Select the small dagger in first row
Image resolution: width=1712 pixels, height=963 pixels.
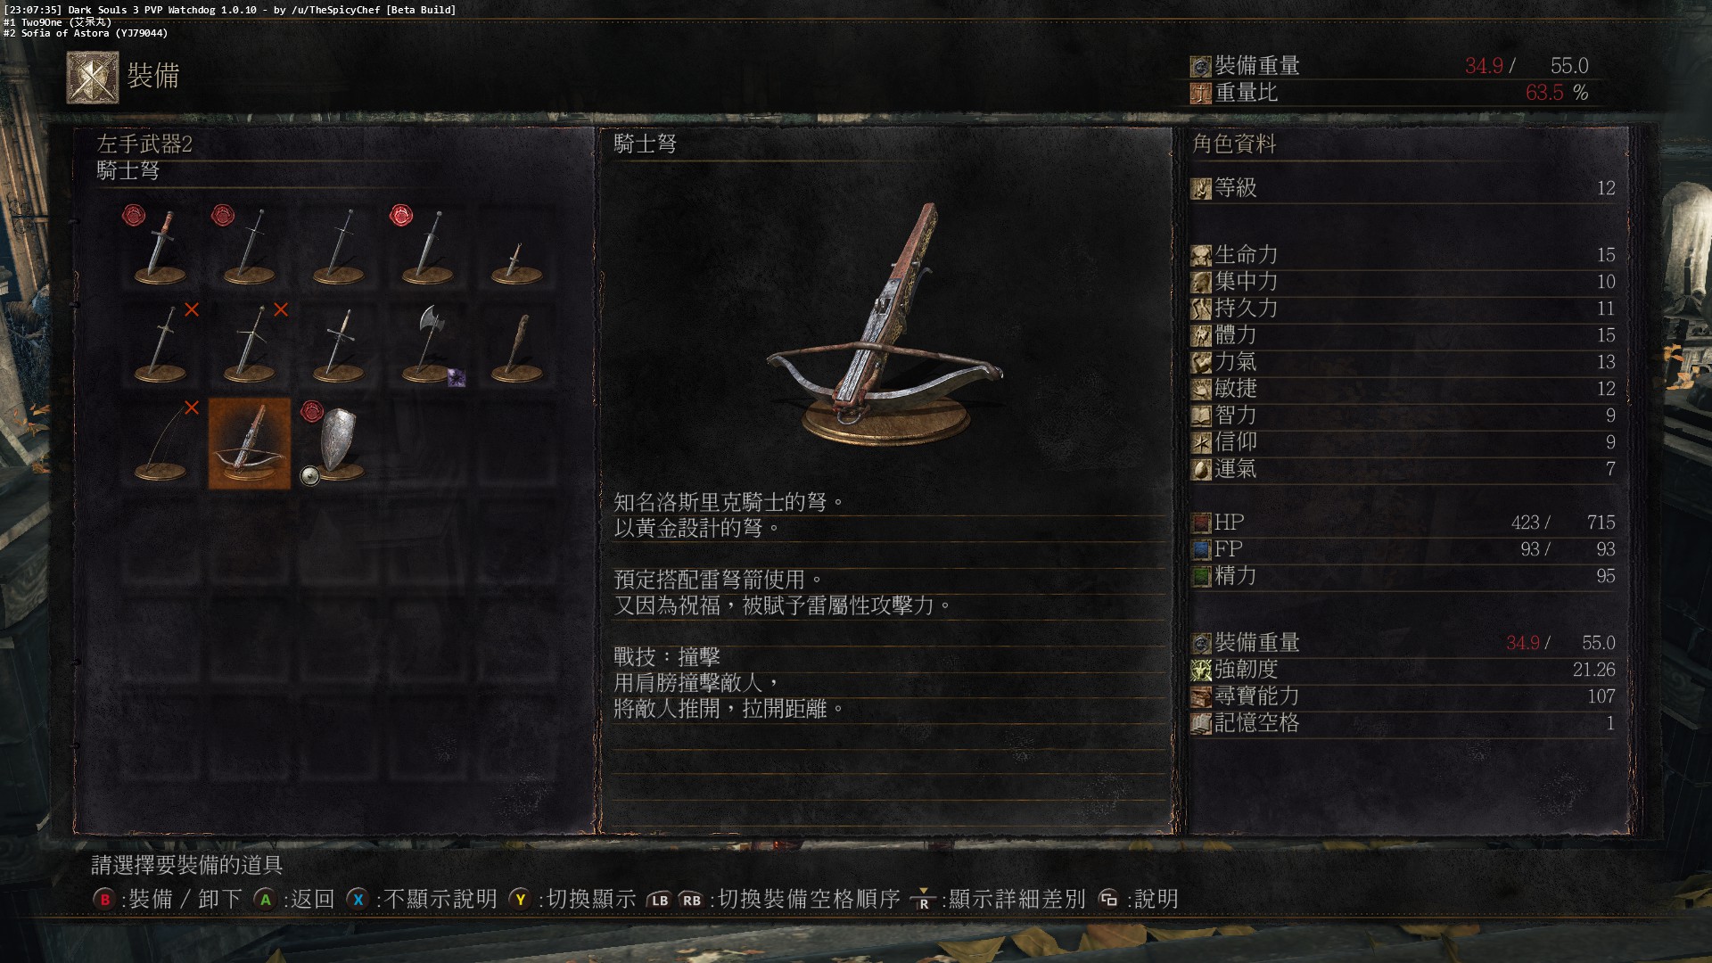pyautogui.click(x=517, y=247)
